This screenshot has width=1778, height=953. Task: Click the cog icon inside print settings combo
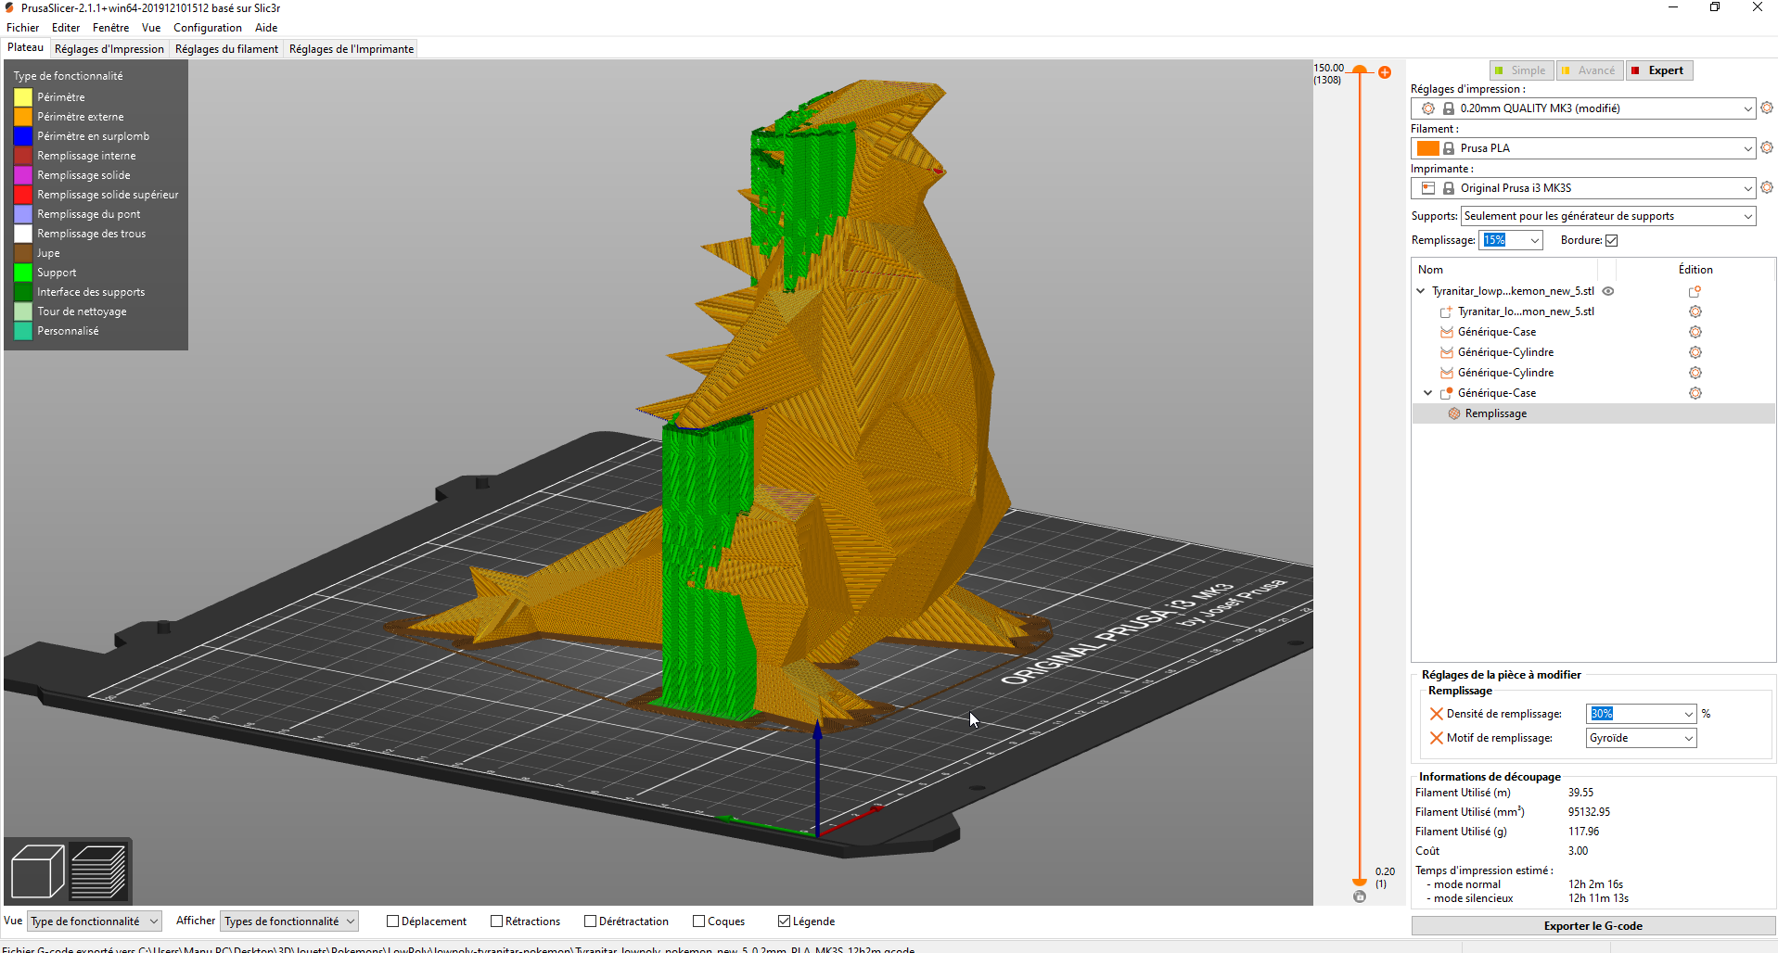tap(1428, 108)
